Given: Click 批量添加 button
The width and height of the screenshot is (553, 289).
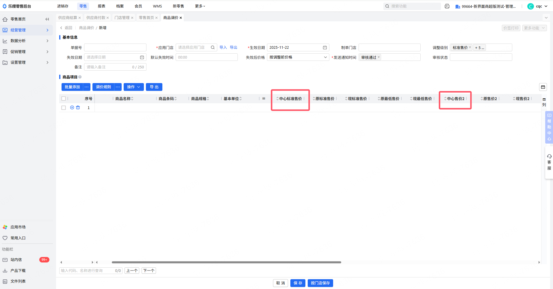Looking at the screenshot, I should tap(72, 87).
